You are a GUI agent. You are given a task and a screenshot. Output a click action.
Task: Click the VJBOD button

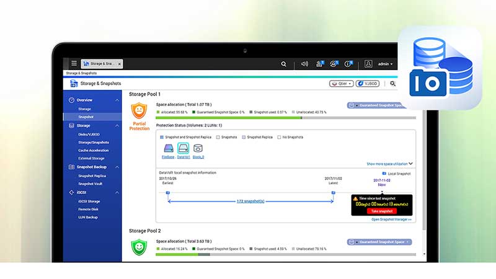[x=368, y=84]
